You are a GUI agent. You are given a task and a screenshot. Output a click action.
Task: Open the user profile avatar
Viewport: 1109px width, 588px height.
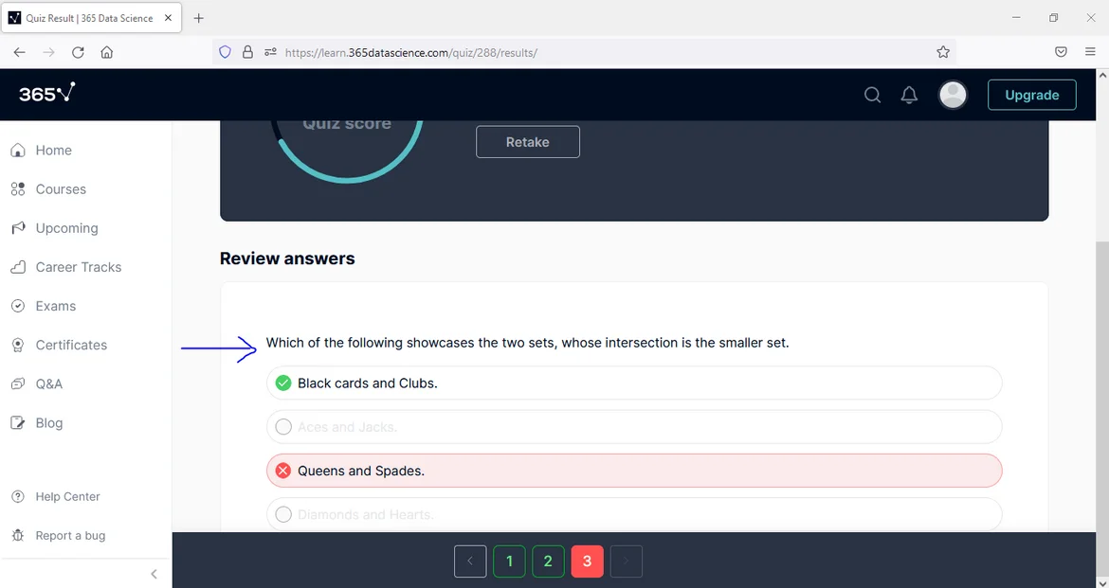click(952, 95)
